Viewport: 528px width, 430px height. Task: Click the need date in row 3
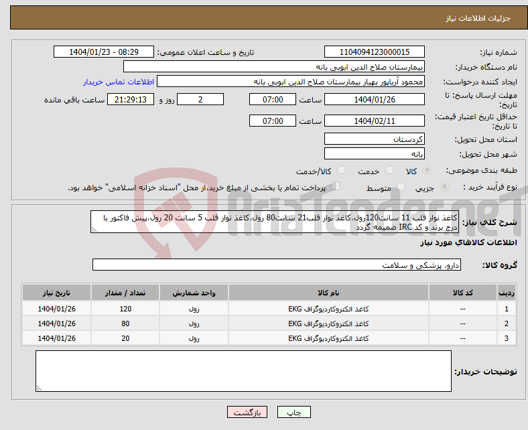point(56,338)
